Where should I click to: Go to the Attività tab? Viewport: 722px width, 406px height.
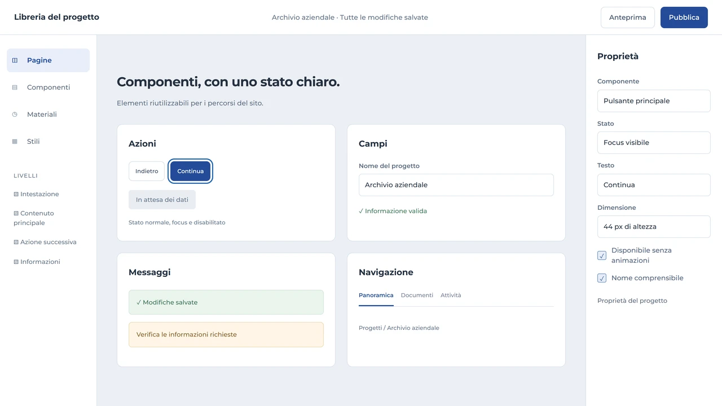click(x=451, y=295)
